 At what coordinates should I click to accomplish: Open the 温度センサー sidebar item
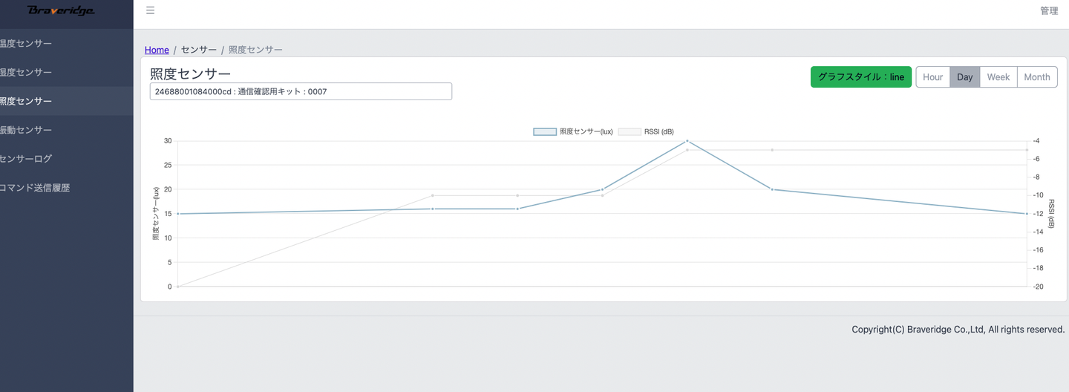click(67, 44)
